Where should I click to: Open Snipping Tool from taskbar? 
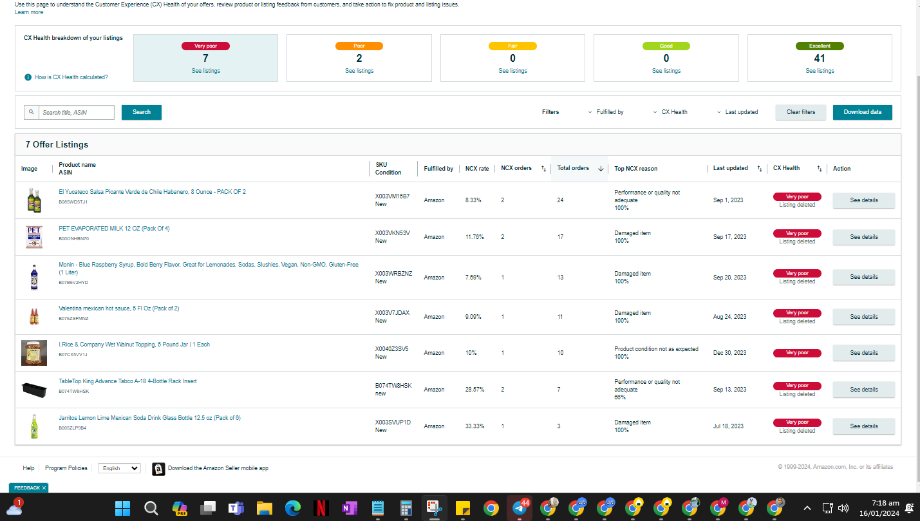click(x=434, y=508)
